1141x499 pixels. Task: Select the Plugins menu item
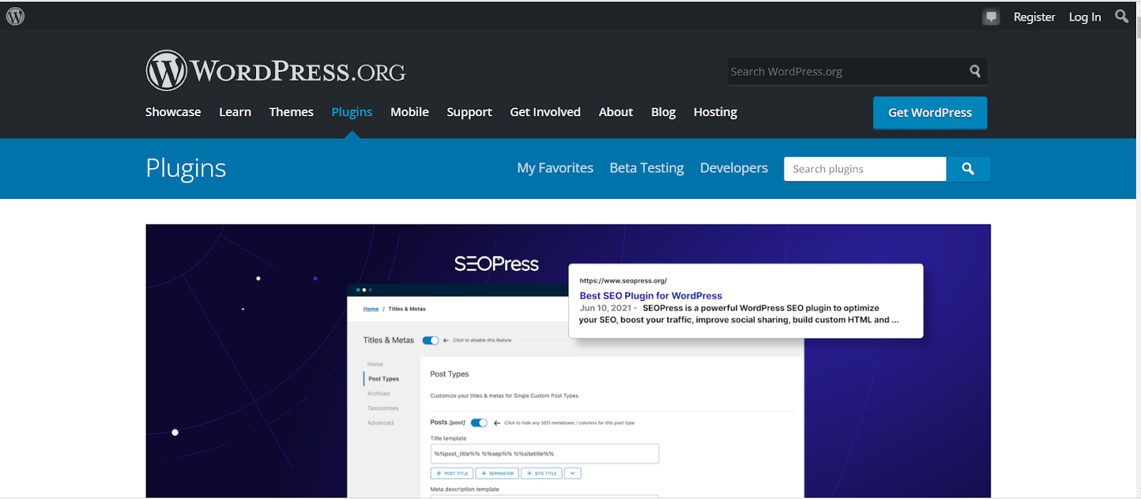click(x=352, y=112)
